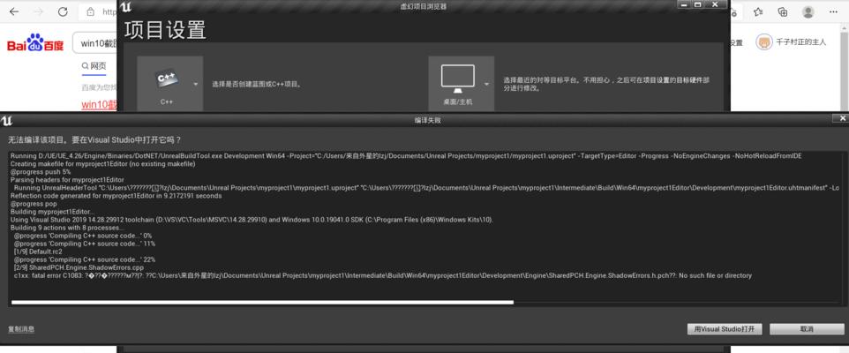
Task: Click the Baidu logo on the page
Action: click(x=35, y=43)
